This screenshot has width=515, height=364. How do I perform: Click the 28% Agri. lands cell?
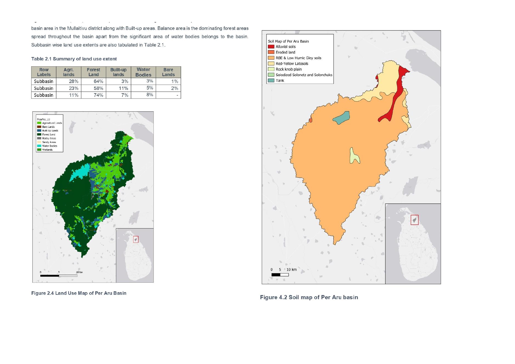73,81
